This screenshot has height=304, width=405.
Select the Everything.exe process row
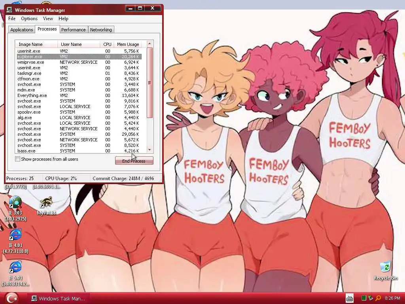tap(79, 95)
